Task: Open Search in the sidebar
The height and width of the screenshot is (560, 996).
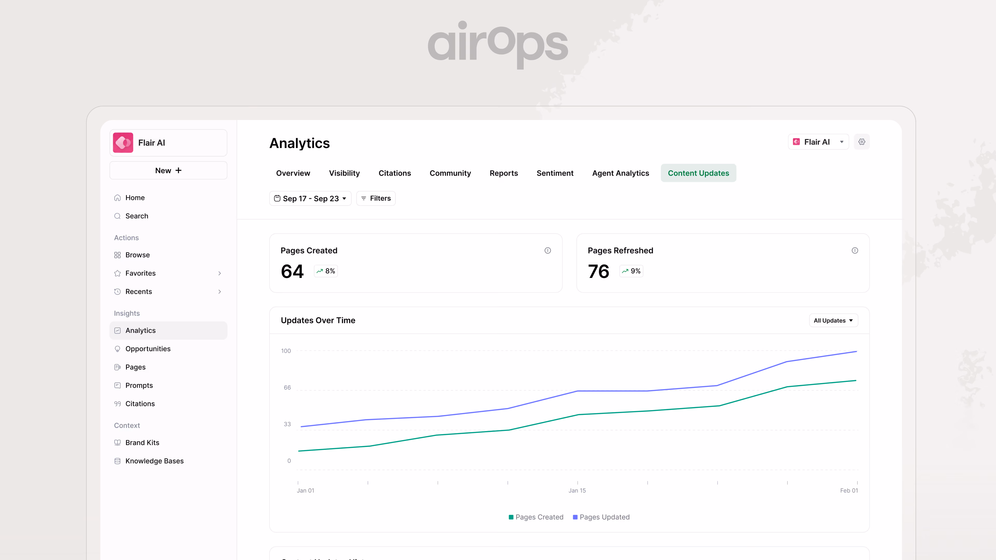Action: (168, 216)
